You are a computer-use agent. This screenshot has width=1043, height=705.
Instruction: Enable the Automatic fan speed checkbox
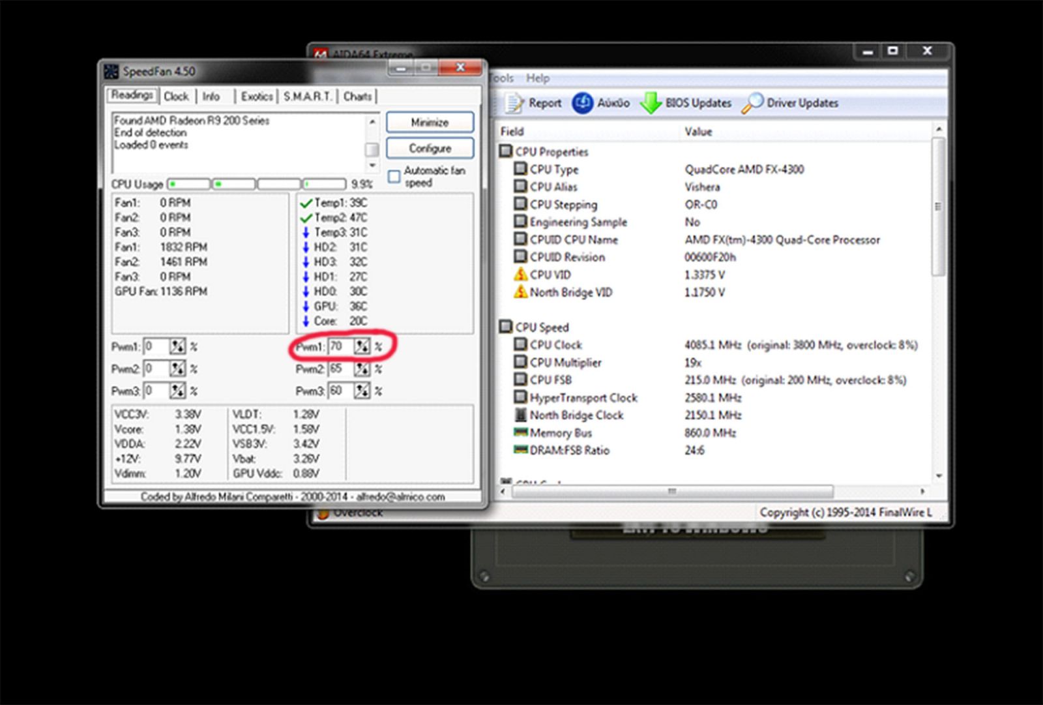[x=394, y=177]
